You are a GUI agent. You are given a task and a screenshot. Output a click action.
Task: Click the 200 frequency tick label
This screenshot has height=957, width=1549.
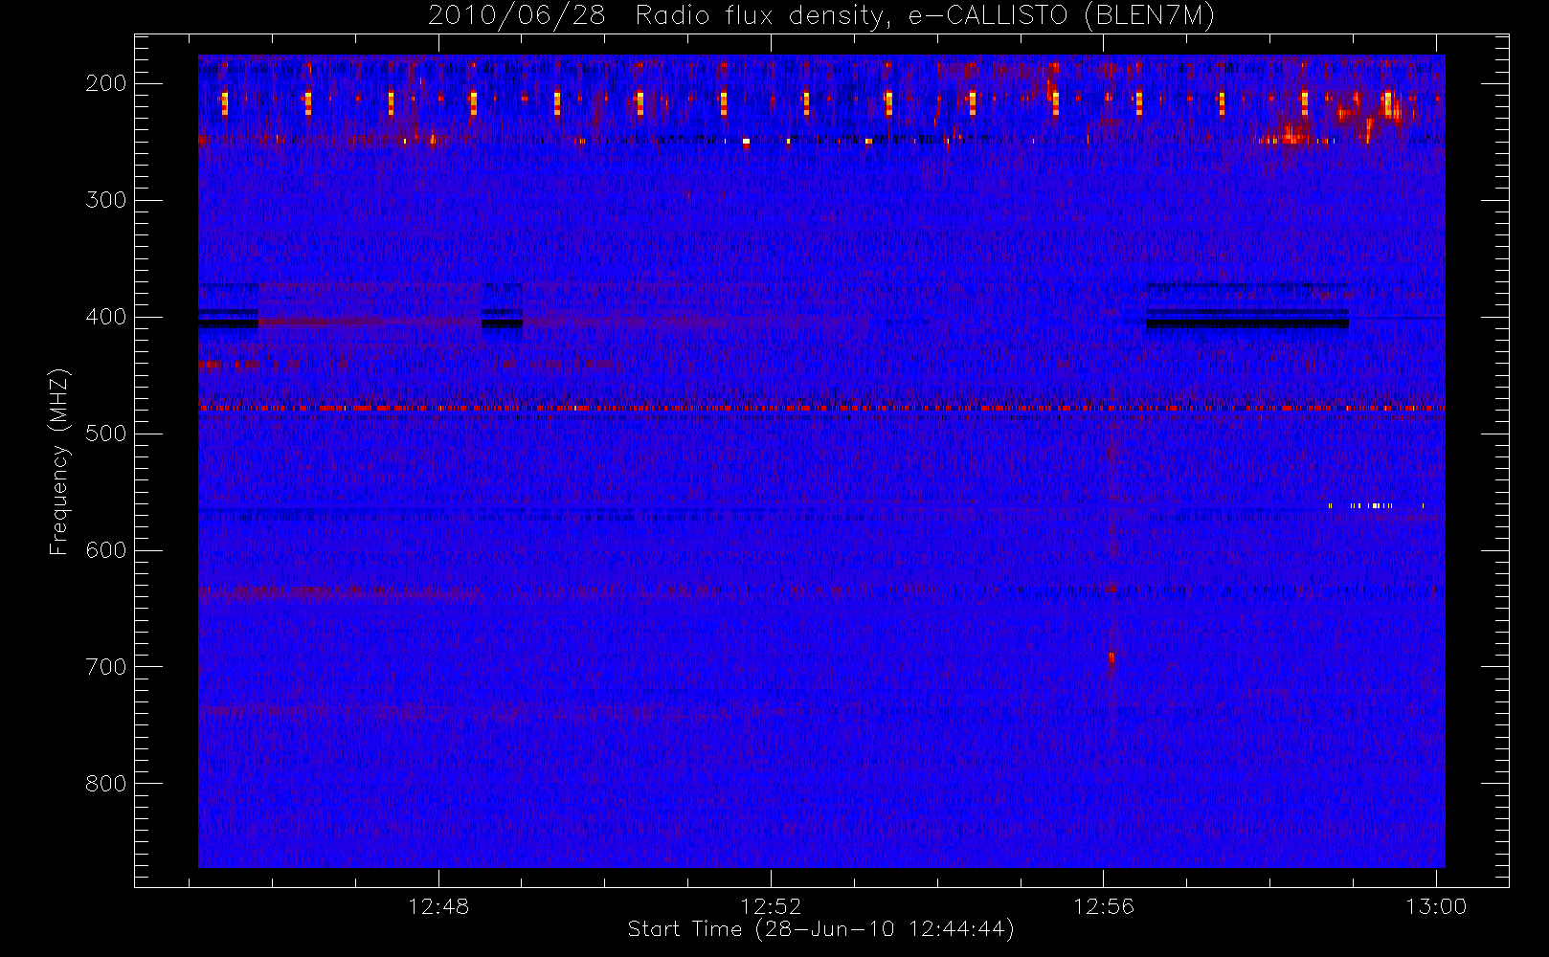[105, 83]
